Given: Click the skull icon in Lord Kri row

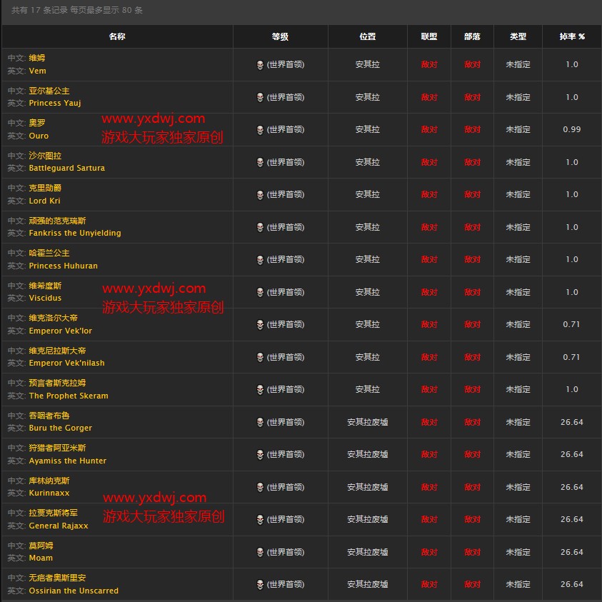Looking at the screenshot, I should pyautogui.click(x=260, y=195).
